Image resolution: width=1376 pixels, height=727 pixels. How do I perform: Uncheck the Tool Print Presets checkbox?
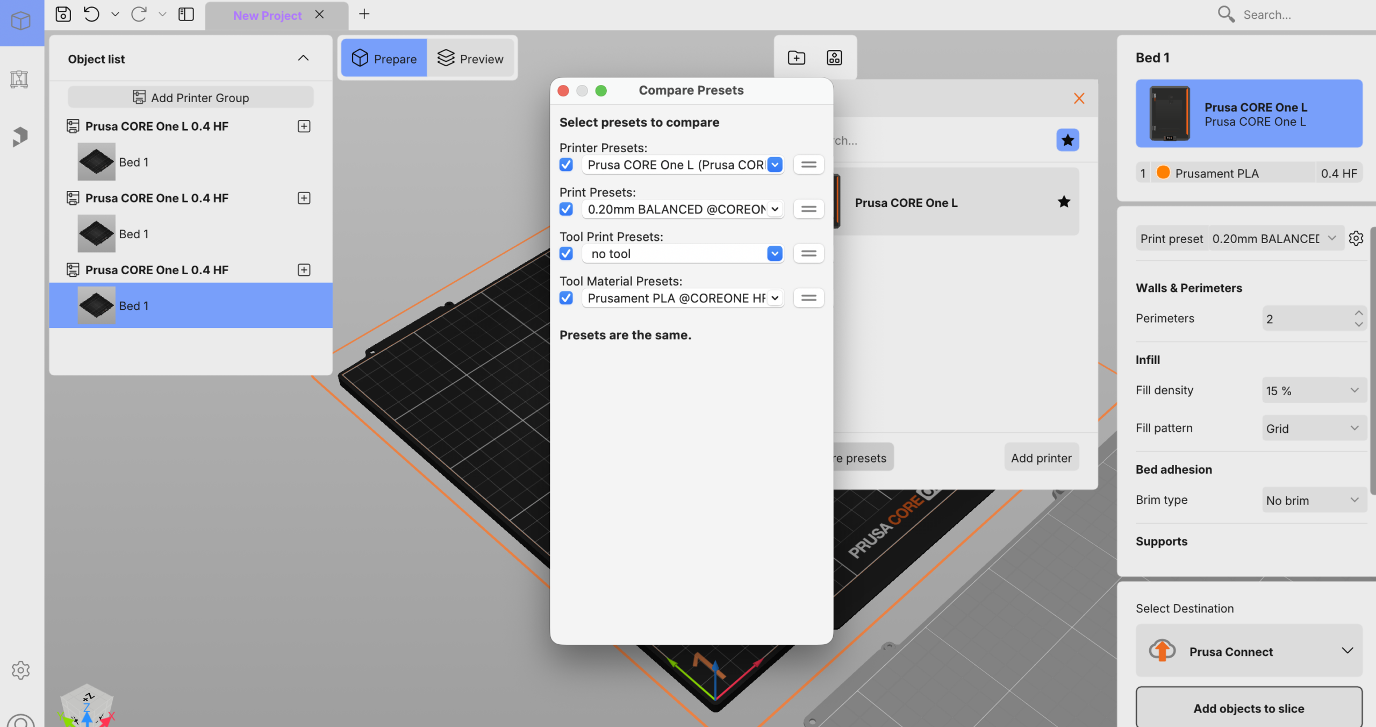point(566,253)
